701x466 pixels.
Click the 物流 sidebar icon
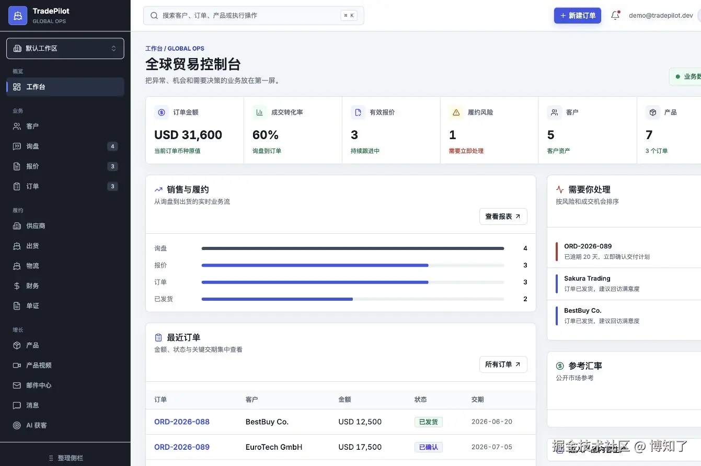point(17,266)
